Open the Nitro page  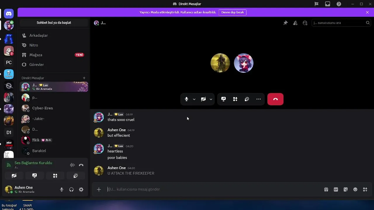point(54,45)
